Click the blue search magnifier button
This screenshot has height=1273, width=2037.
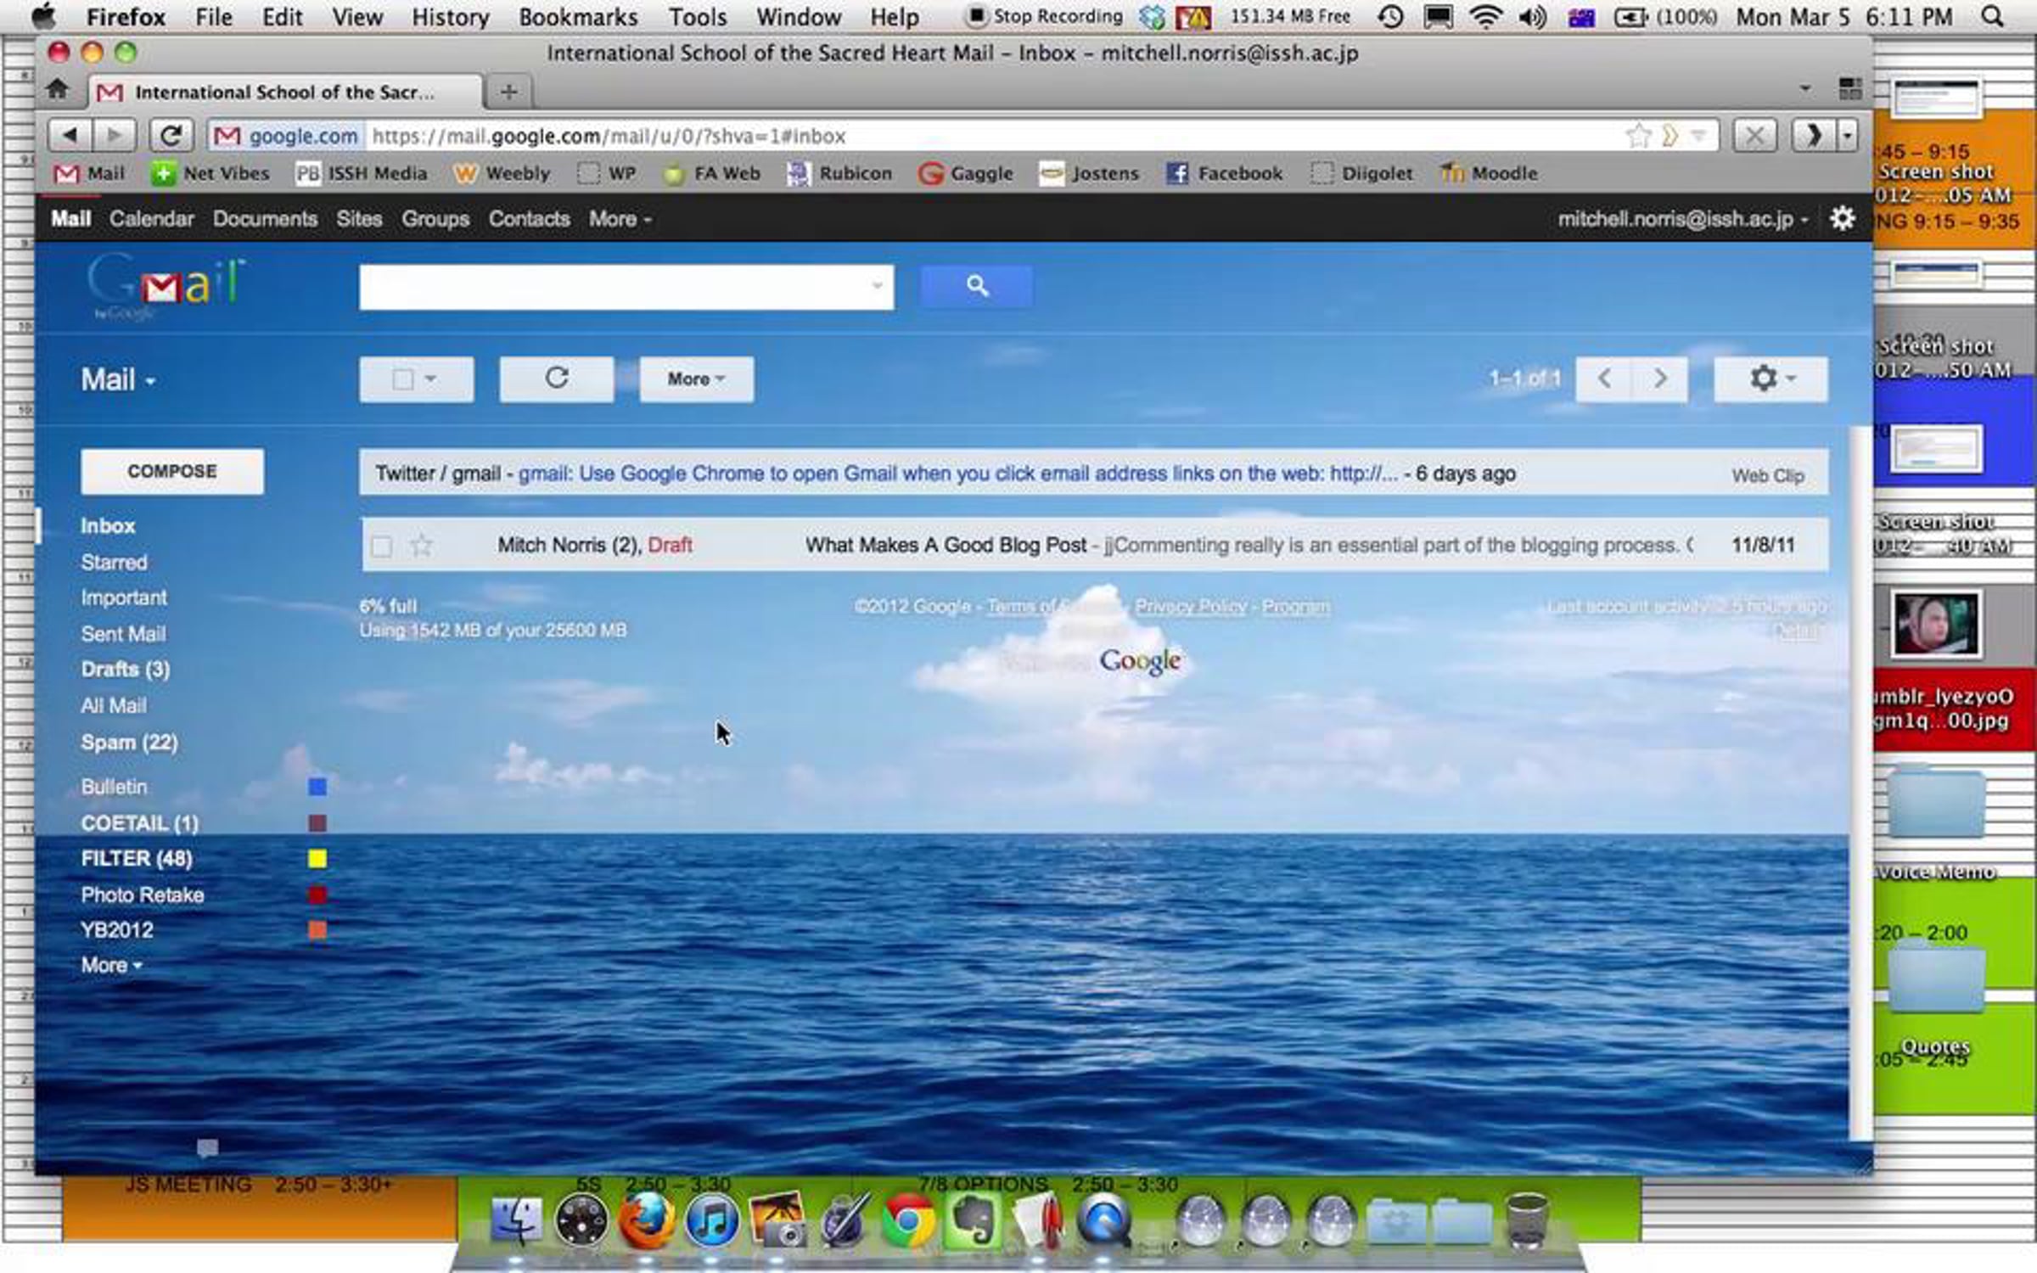[977, 286]
